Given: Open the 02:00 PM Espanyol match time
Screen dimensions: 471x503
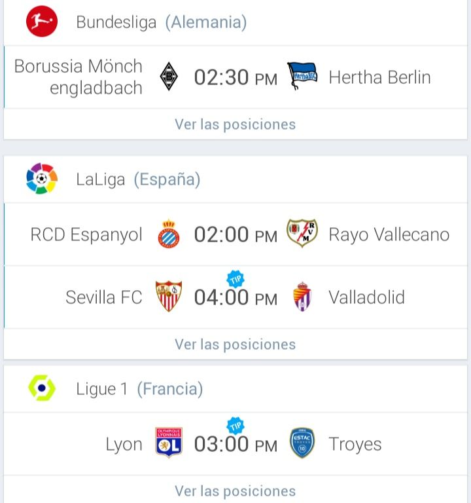Looking at the screenshot, I should coord(235,234).
